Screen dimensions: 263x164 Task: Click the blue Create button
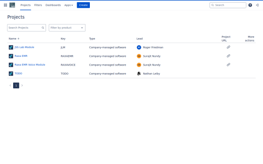coord(83,5)
